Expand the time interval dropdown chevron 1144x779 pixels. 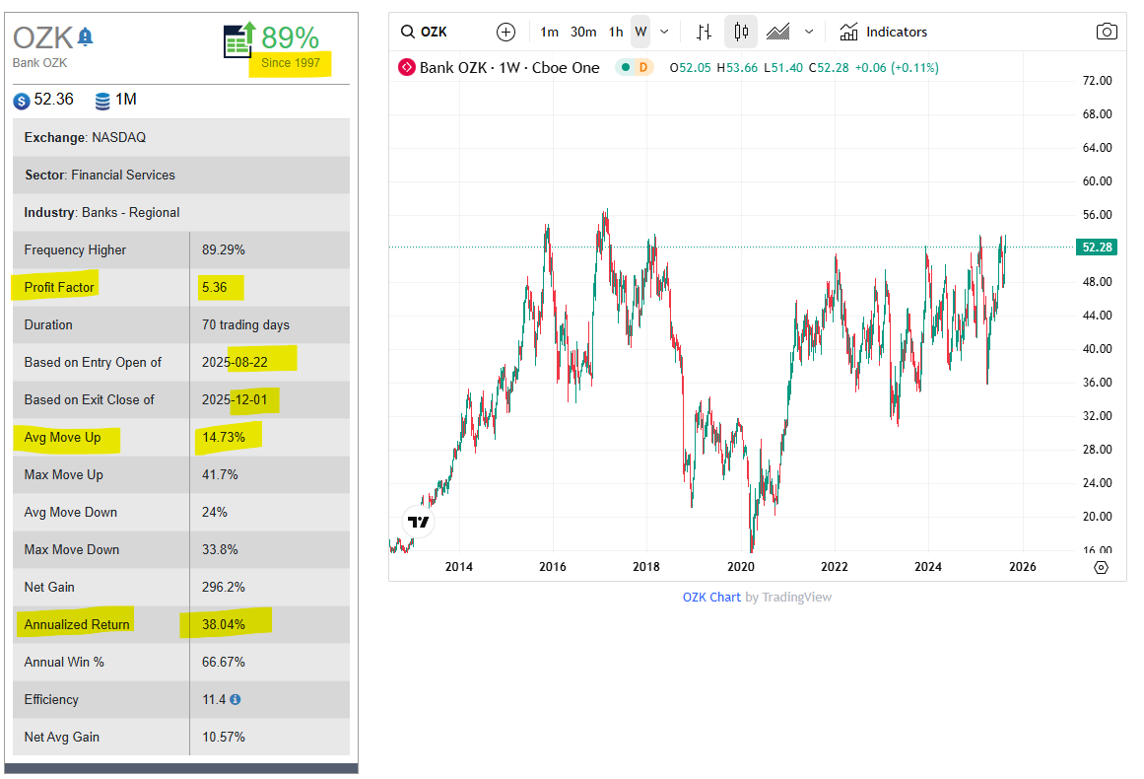click(x=664, y=33)
